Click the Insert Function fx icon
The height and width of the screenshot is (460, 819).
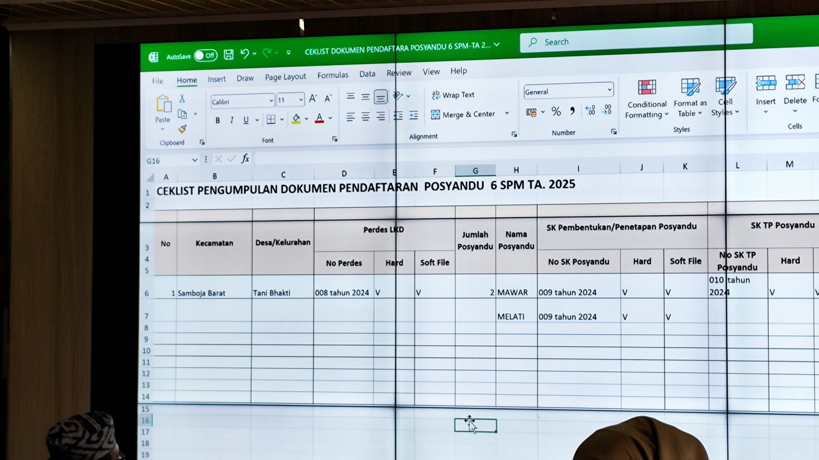pos(245,159)
